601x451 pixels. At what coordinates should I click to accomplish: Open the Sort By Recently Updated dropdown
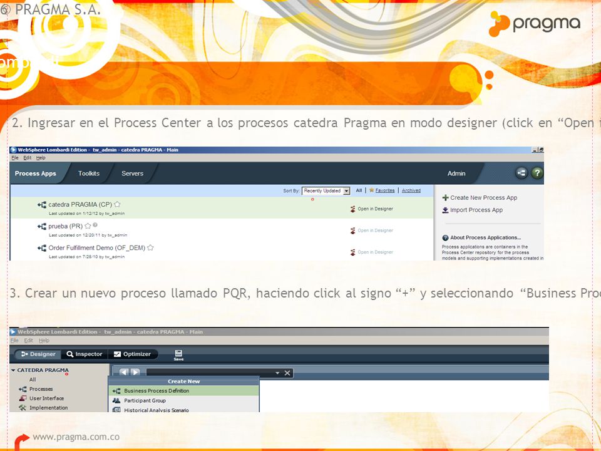[326, 190]
